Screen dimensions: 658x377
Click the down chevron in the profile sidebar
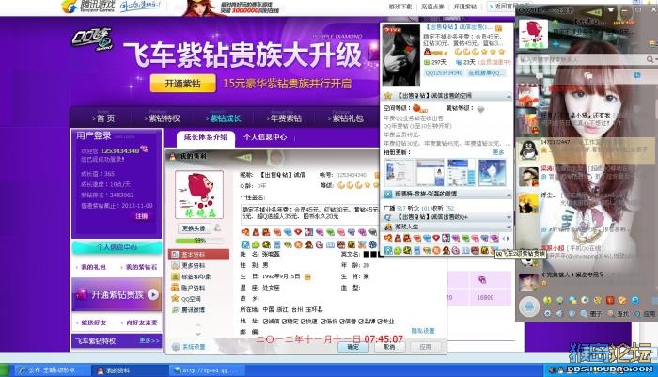(198, 334)
